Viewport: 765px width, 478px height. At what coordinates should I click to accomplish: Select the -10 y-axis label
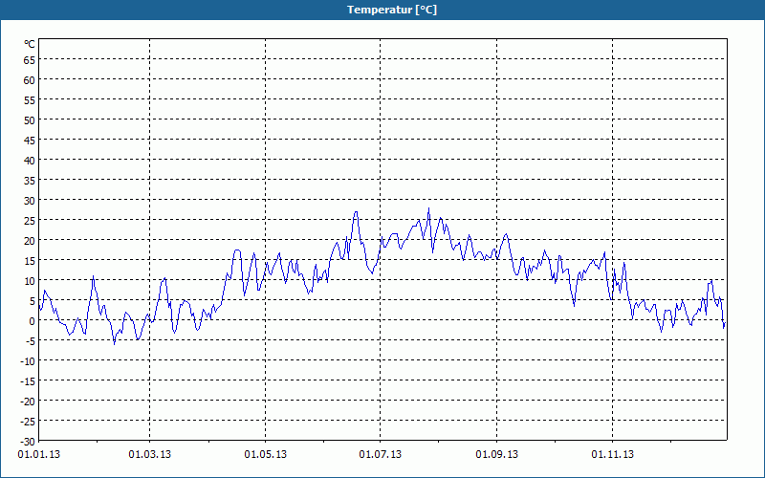[x=28, y=361]
